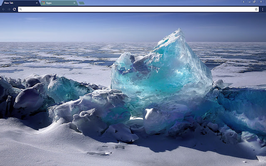This screenshot has width=266, height=166.
Task: Open a new tab with the new-tab button
Action: tap(81, 3)
